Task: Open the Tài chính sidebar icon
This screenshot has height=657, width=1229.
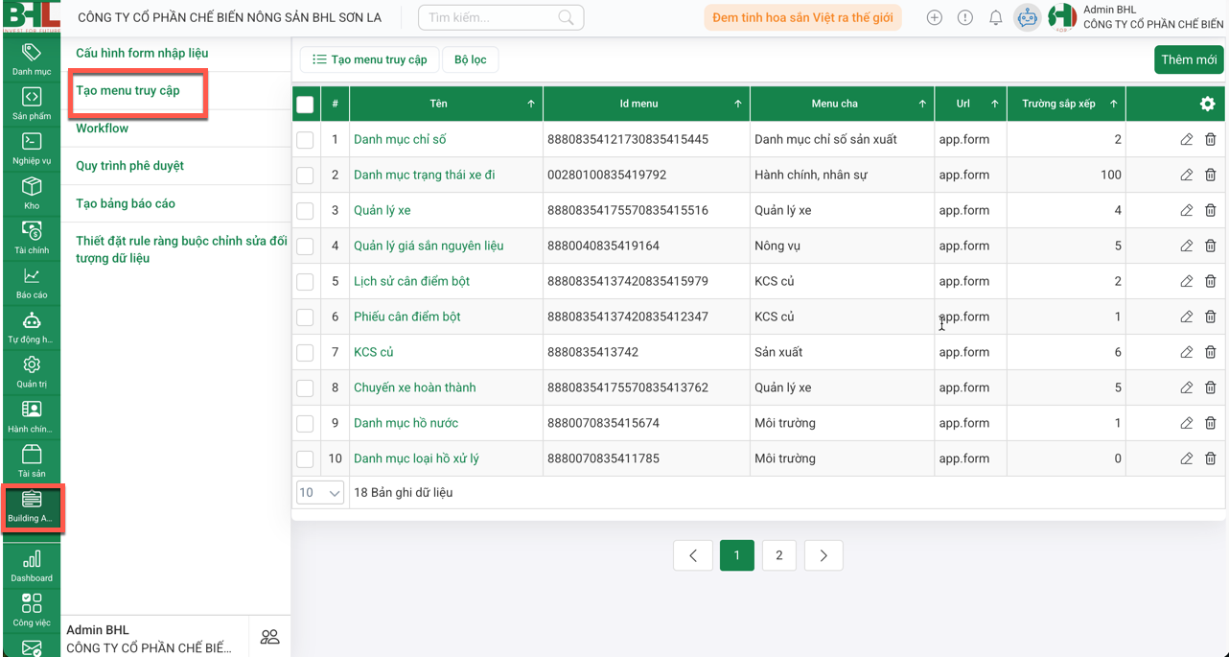Action: [x=32, y=238]
